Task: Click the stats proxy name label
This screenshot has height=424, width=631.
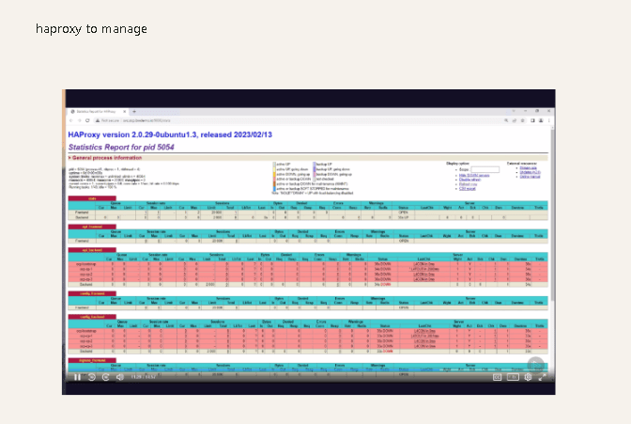Action: pos(92,198)
